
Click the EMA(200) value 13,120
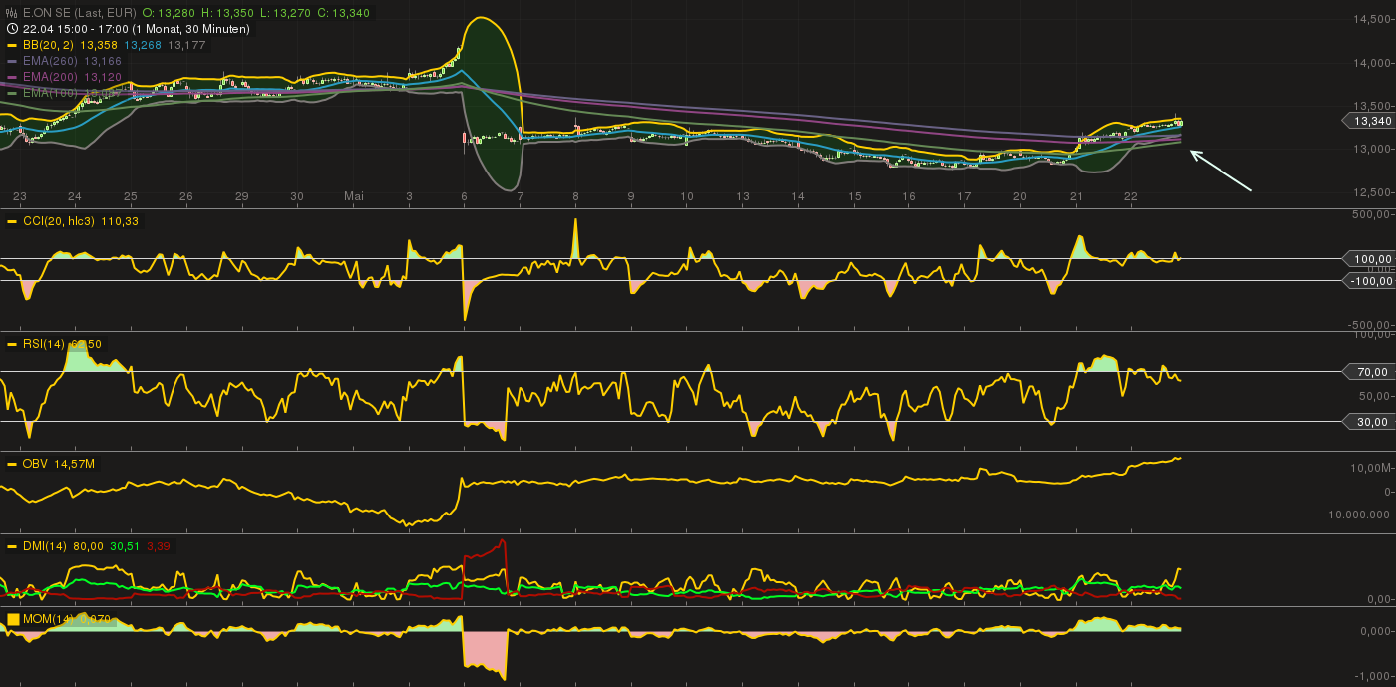pyautogui.click(x=103, y=77)
